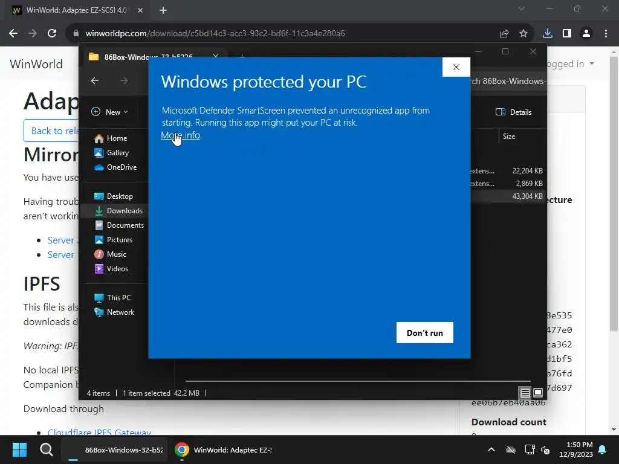The height and width of the screenshot is (464, 619).
Task: Toggle Chrome side panel icon
Action: [x=567, y=34]
